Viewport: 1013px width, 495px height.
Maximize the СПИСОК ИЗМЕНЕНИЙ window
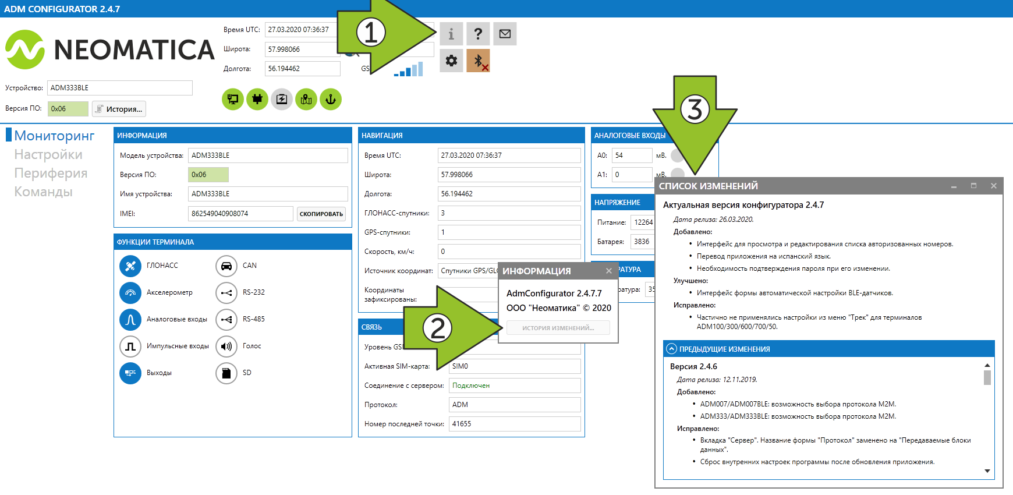click(973, 186)
